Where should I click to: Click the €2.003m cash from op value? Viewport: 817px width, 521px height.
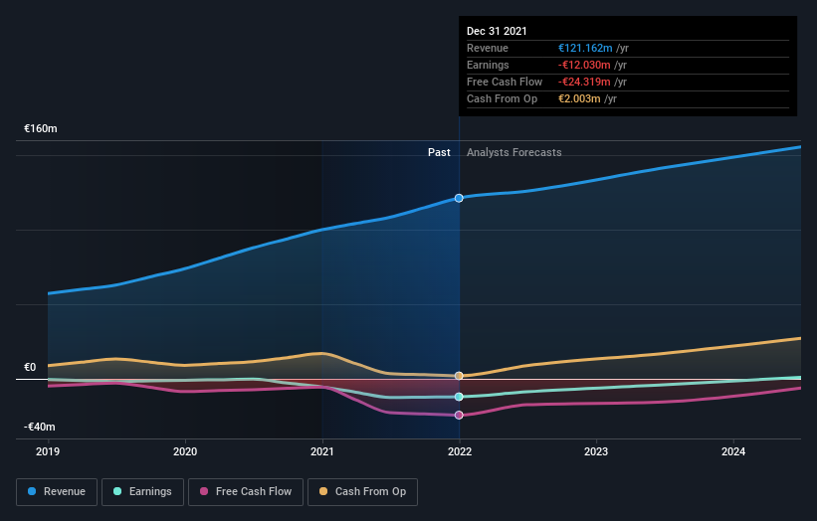coord(579,98)
